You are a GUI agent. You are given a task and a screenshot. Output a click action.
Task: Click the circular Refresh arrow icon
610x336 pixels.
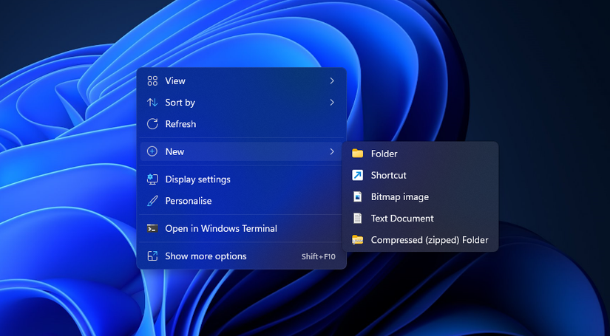click(x=152, y=124)
